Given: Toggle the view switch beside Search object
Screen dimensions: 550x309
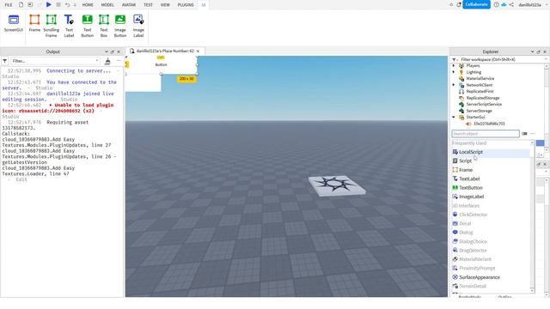Looking at the screenshot, I should pos(524,134).
